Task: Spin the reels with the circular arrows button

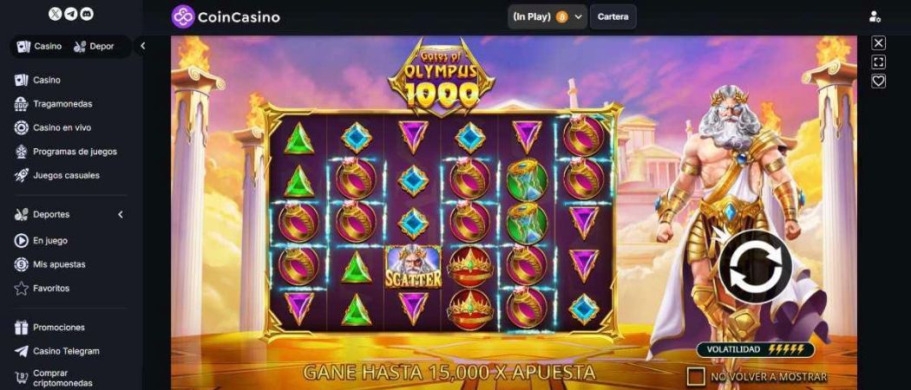Action: [755, 266]
